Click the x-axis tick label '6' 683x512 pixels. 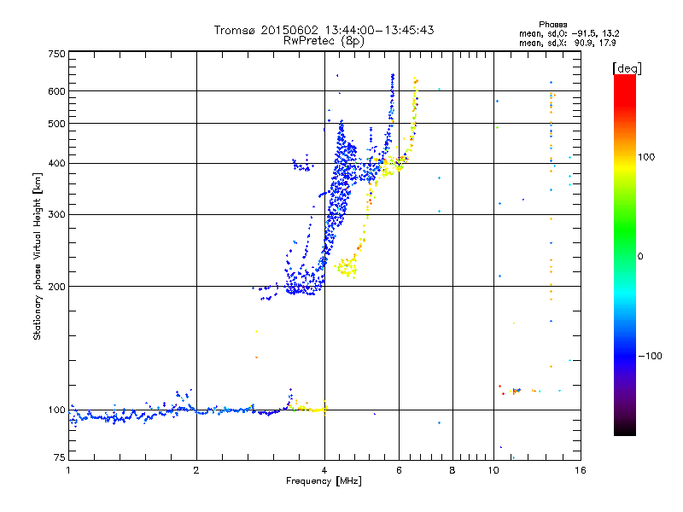pyautogui.click(x=399, y=470)
